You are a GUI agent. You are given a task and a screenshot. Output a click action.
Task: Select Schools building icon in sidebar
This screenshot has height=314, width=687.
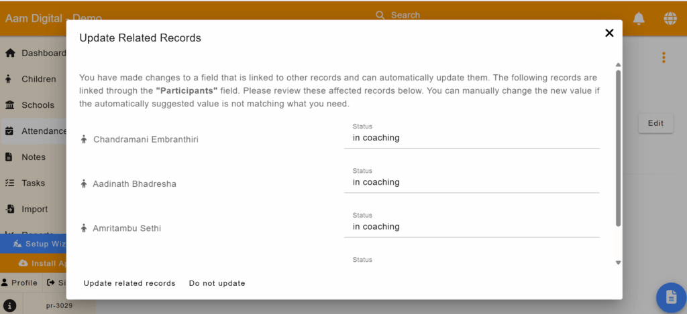click(x=9, y=105)
